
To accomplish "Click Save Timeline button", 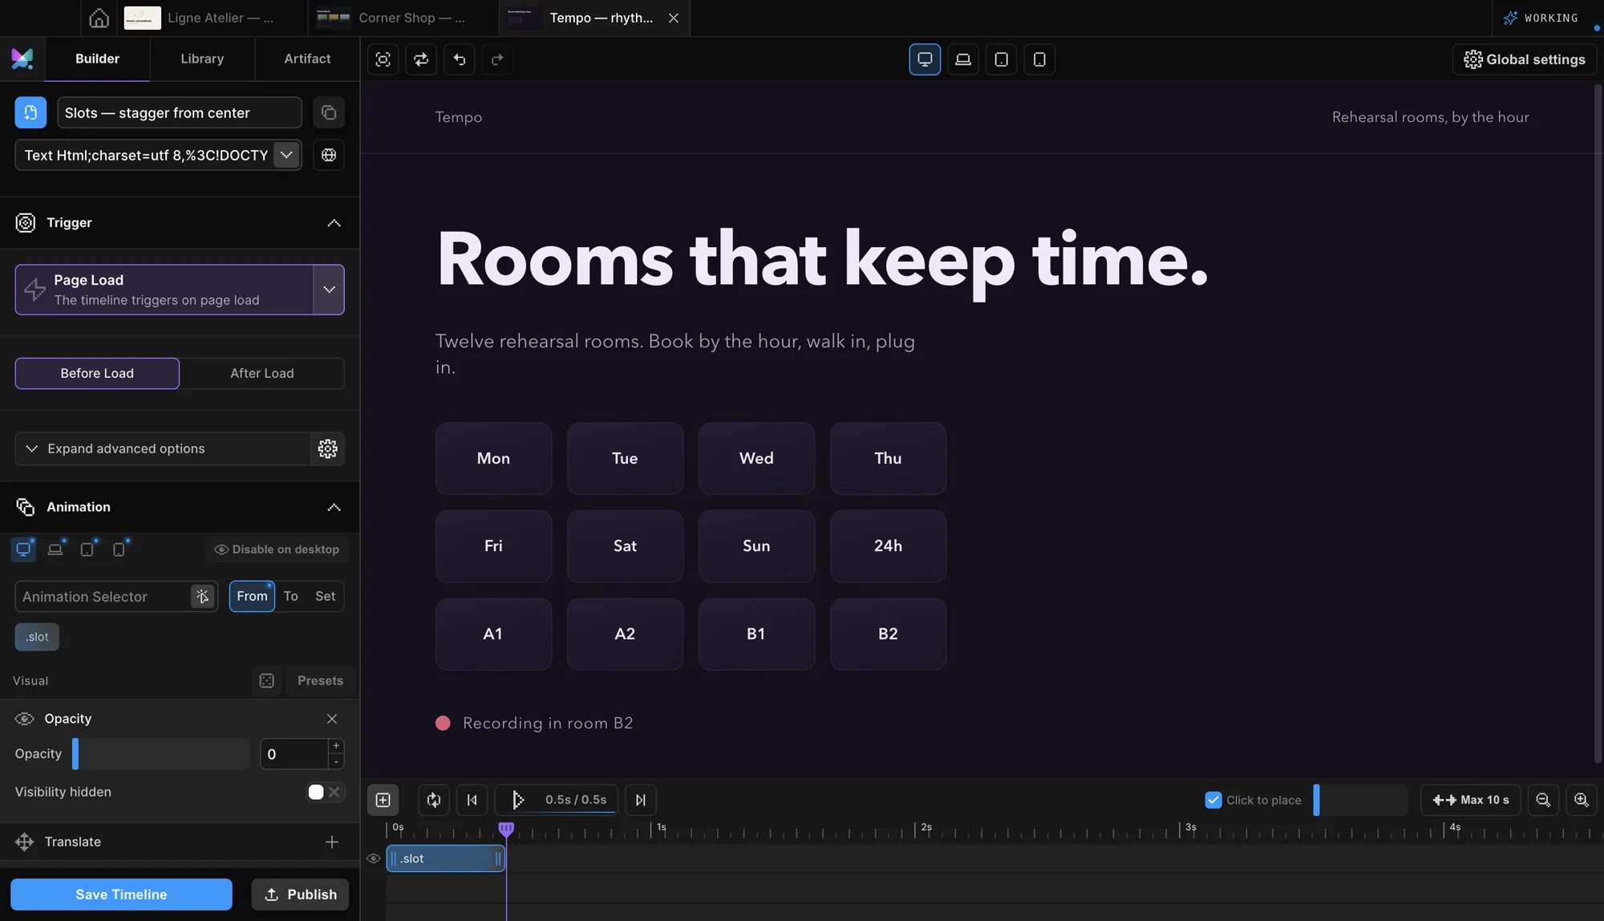I will 121,895.
